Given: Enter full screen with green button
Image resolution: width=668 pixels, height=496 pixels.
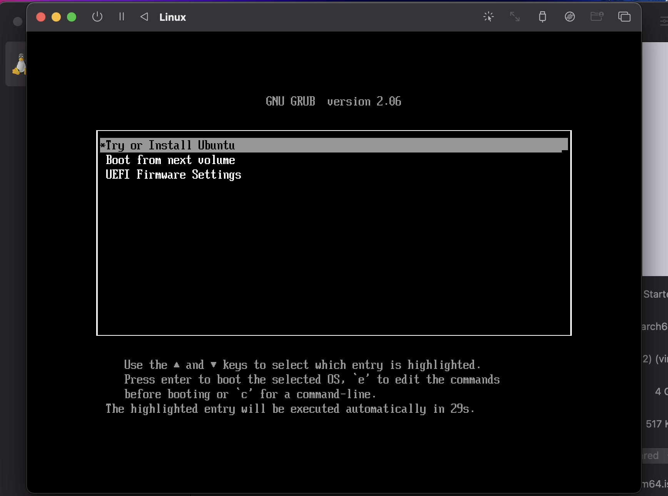Looking at the screenshot, I should [x=72, y=17].
